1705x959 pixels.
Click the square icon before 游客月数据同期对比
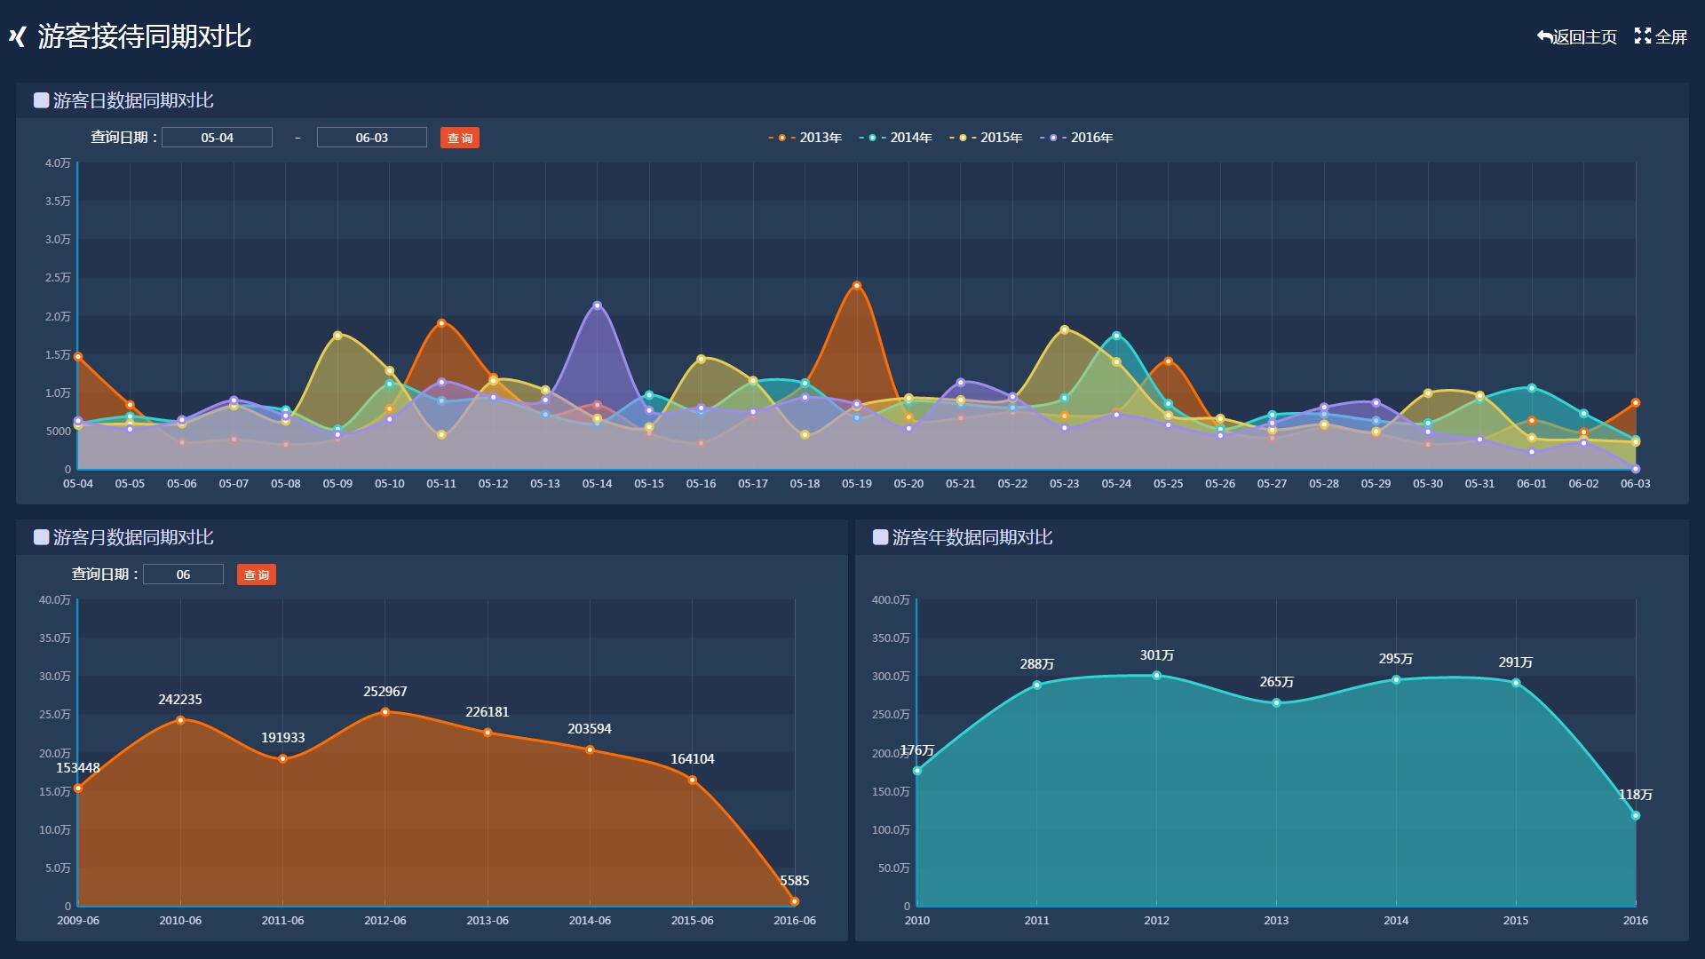pyautogui.click(x=41, y=537)
